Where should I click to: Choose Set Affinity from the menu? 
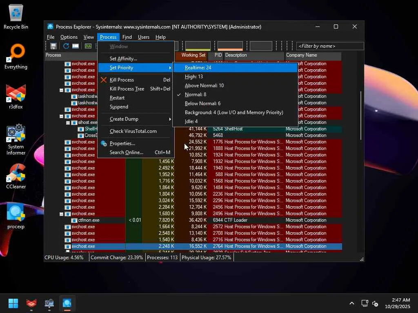pyautogui.click(x=136, y=59)
